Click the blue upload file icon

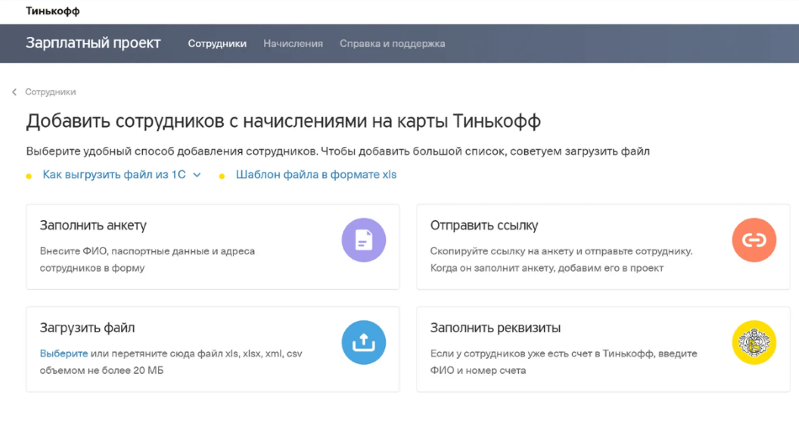[363, 342]
